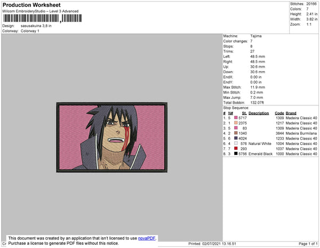The width and height of the screenshot is (320, 248).
Task: Select code '1000' in stop 8
Action: pyautogui.click(x=279, y=154)
